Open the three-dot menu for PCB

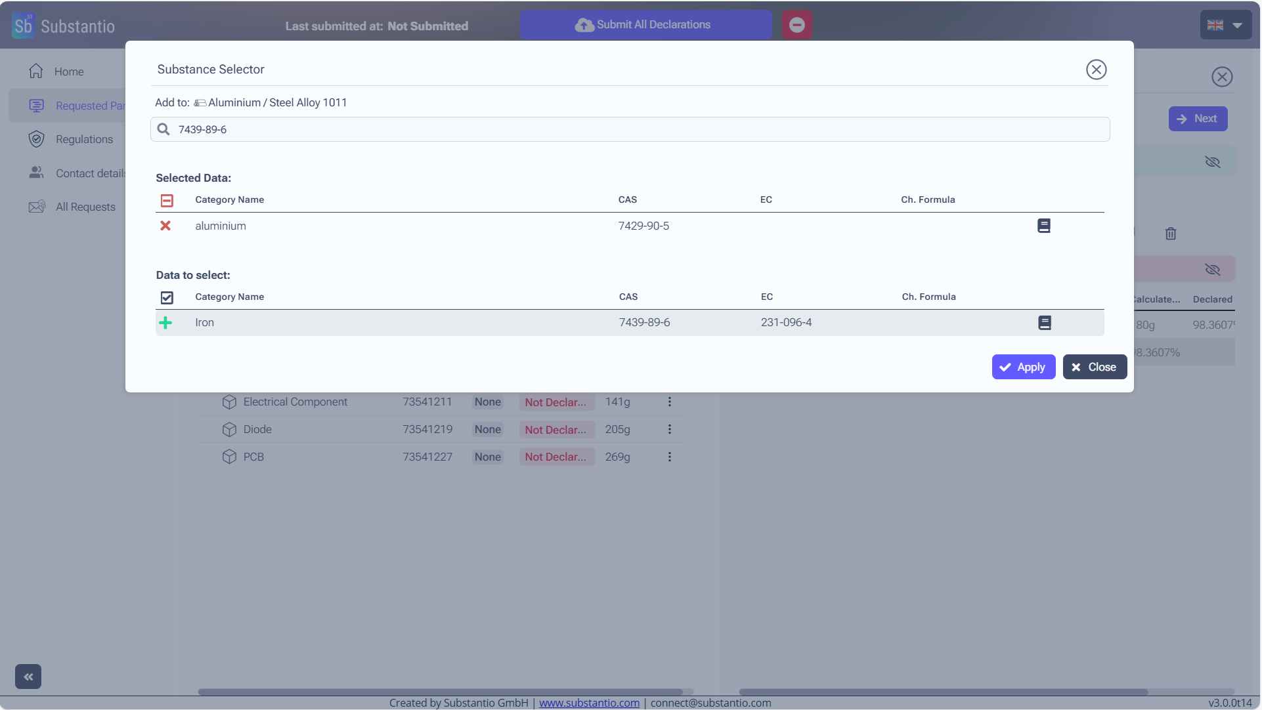coord(669,457)
